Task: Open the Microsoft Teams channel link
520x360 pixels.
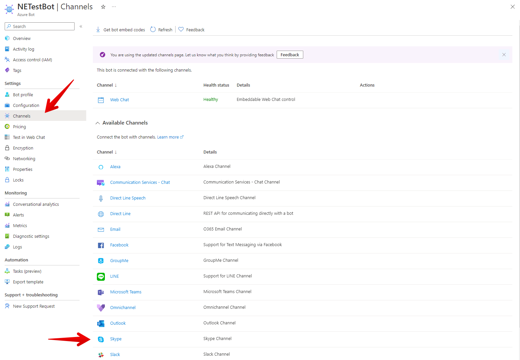Action: click(x=126, y=292)
